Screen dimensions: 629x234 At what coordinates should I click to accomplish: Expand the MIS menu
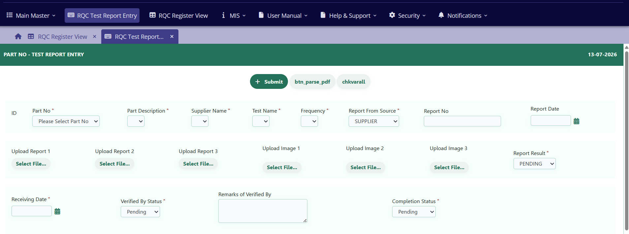pyautogui.click(x=234, y=15)
